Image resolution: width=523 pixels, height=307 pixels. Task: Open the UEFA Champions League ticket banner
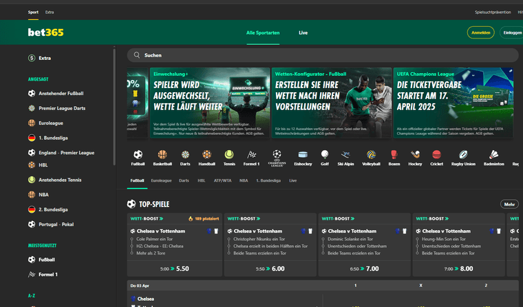453,103
